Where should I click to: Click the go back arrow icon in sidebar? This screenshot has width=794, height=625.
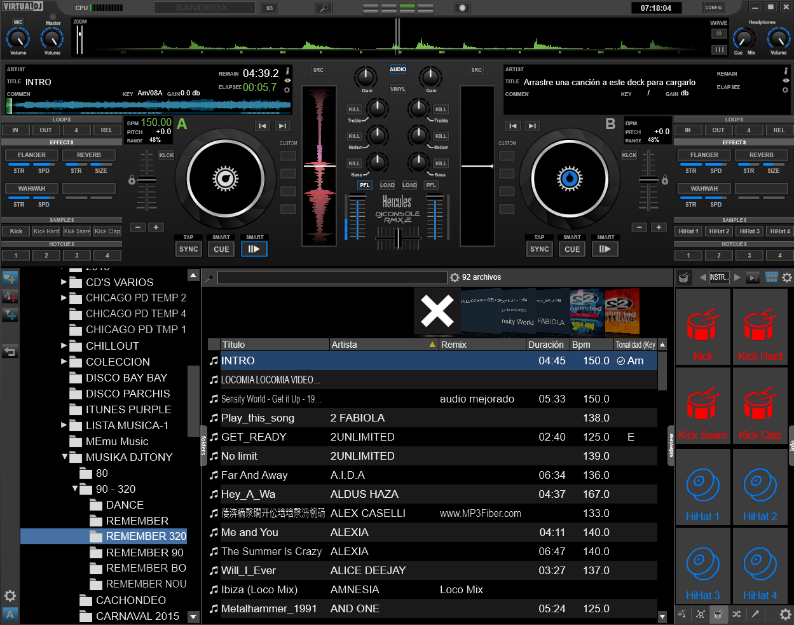[10, 351]
